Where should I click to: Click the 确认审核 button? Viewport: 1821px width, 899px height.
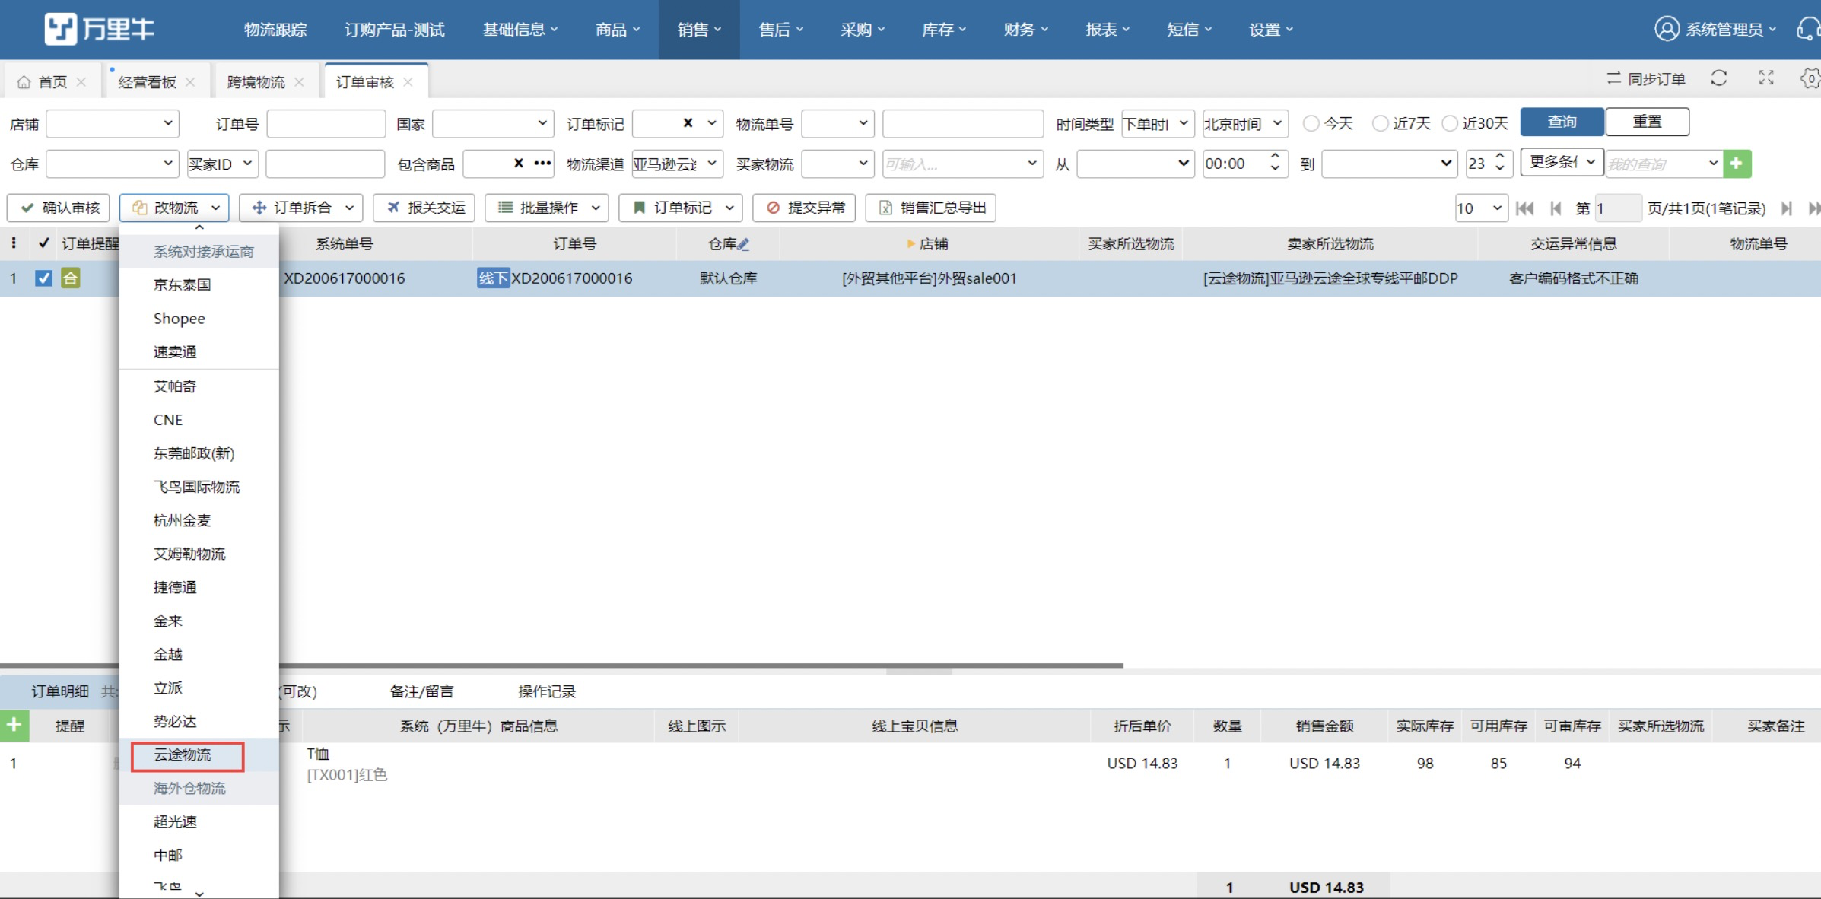coord(59,208)
